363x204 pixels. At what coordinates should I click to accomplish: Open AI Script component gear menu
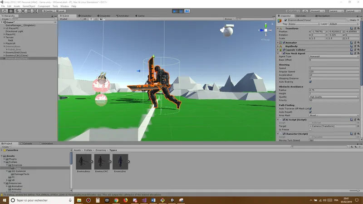point(358,120)
